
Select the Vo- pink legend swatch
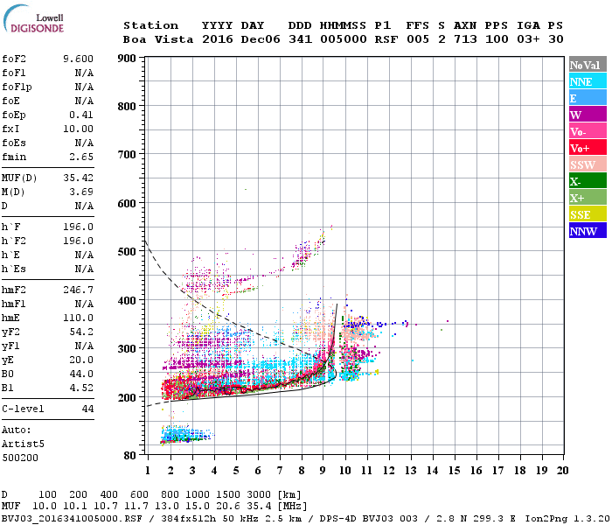(588, 131)
